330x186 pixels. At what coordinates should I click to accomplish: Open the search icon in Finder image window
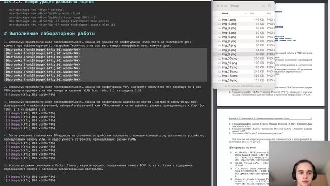(x=269, y=6)
